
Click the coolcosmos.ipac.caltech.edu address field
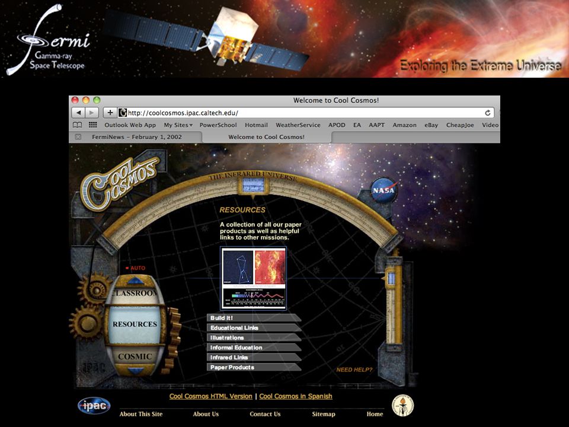click(x=305, y=113)
